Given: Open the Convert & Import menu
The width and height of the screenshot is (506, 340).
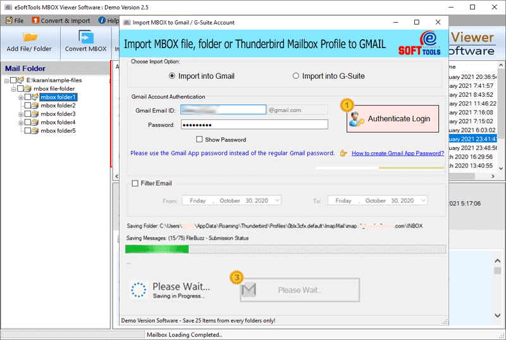Looking at the screenshot, I should coord(61,20).
